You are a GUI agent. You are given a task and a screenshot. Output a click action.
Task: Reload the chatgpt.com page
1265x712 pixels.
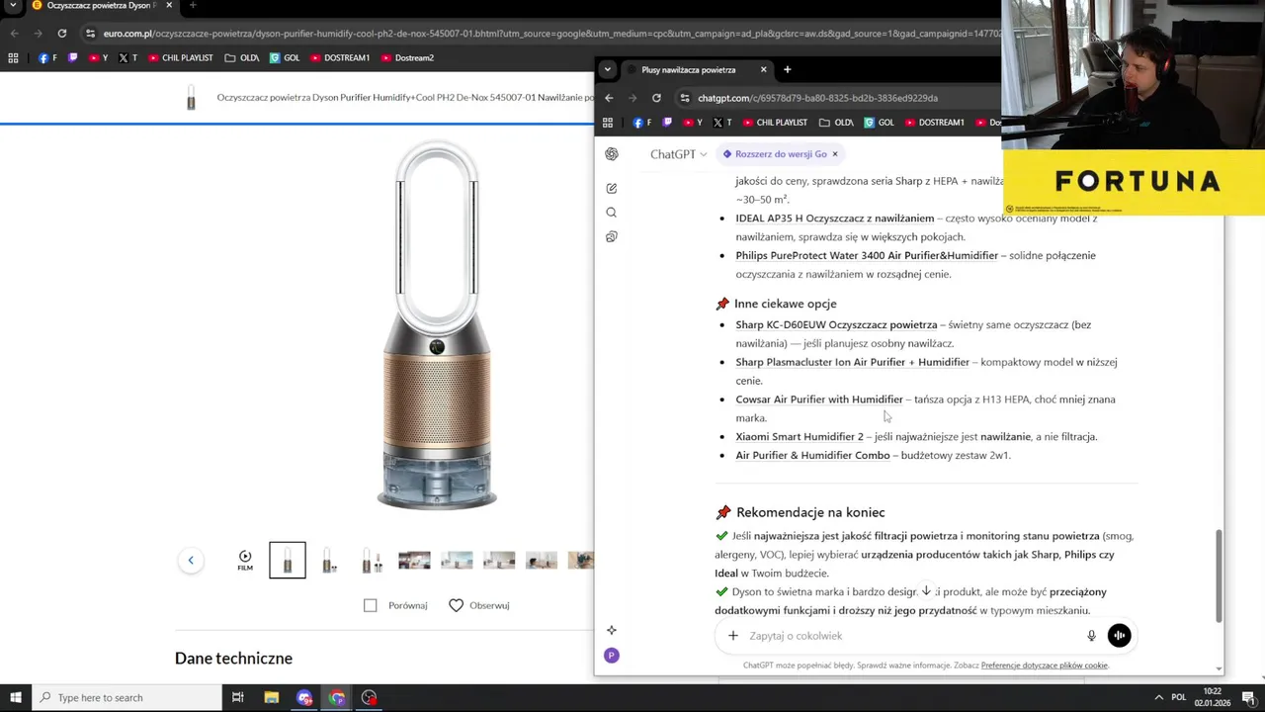point(656,98)
